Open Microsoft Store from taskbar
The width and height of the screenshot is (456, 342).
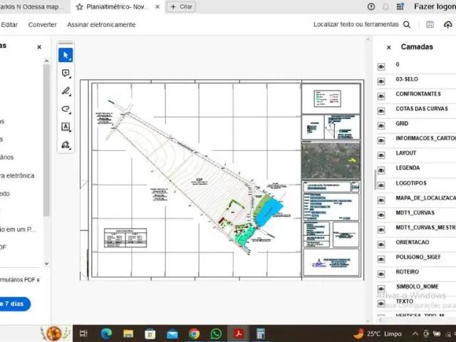[150, 333]
